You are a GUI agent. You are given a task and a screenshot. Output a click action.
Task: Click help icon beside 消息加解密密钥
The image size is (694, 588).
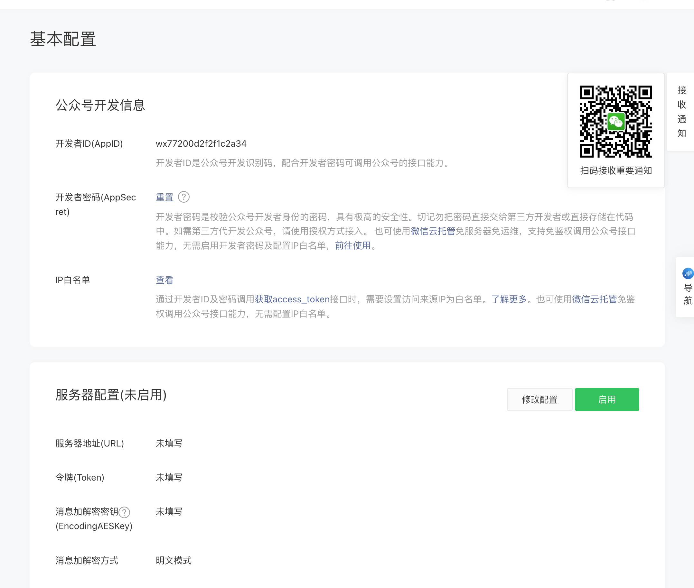point(124,512)
